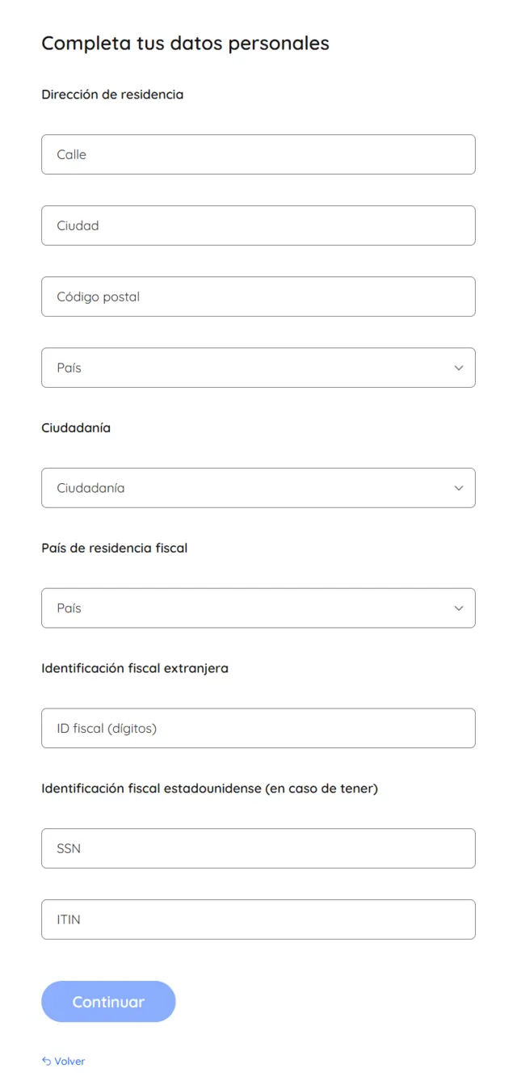Image resolution: width=517 pixels, height=1081 pixels.
Task: Click the chevron on the residence País selector
Action: pos(459,368)
